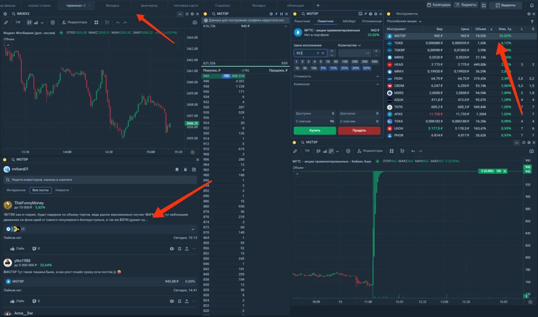The image size is (538, 317).
Task: Pause the MGTSP order book
Action: (x=281, y=14)
